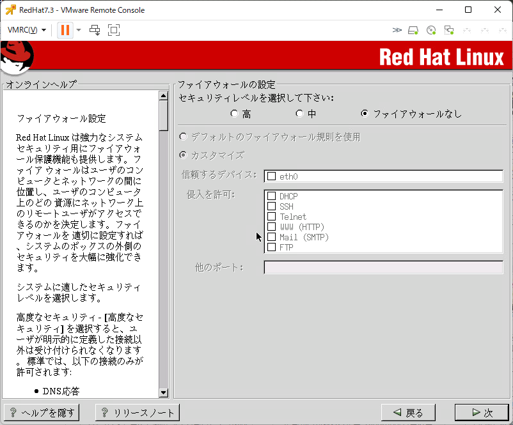Minimize the VMware Remote Console window
This screenshot has height=425, width=513.
coord(439,10)
